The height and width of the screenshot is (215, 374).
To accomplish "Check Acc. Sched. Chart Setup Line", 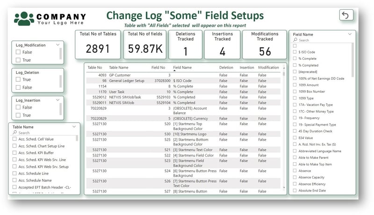I will [14, 146].
